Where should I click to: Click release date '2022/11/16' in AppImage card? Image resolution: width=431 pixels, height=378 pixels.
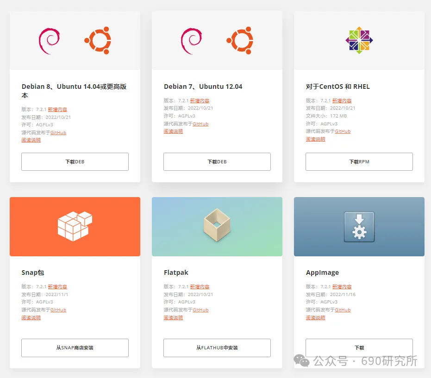[343, 294]
